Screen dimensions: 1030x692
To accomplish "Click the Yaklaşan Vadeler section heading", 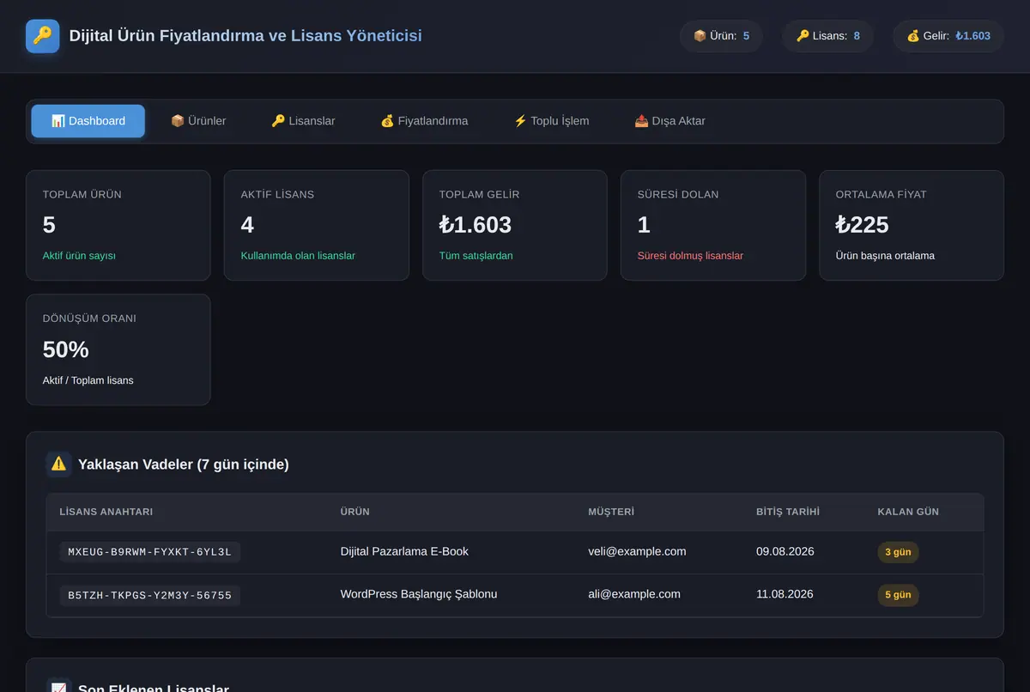I will pos(184,464).
